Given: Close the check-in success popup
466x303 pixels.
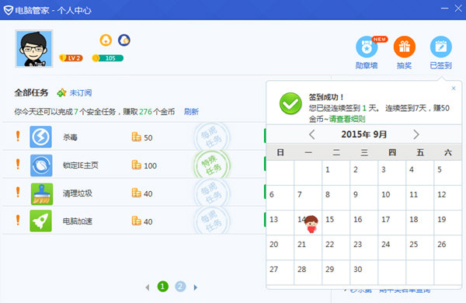Looking at the screenshot, I should coord(454,88).
